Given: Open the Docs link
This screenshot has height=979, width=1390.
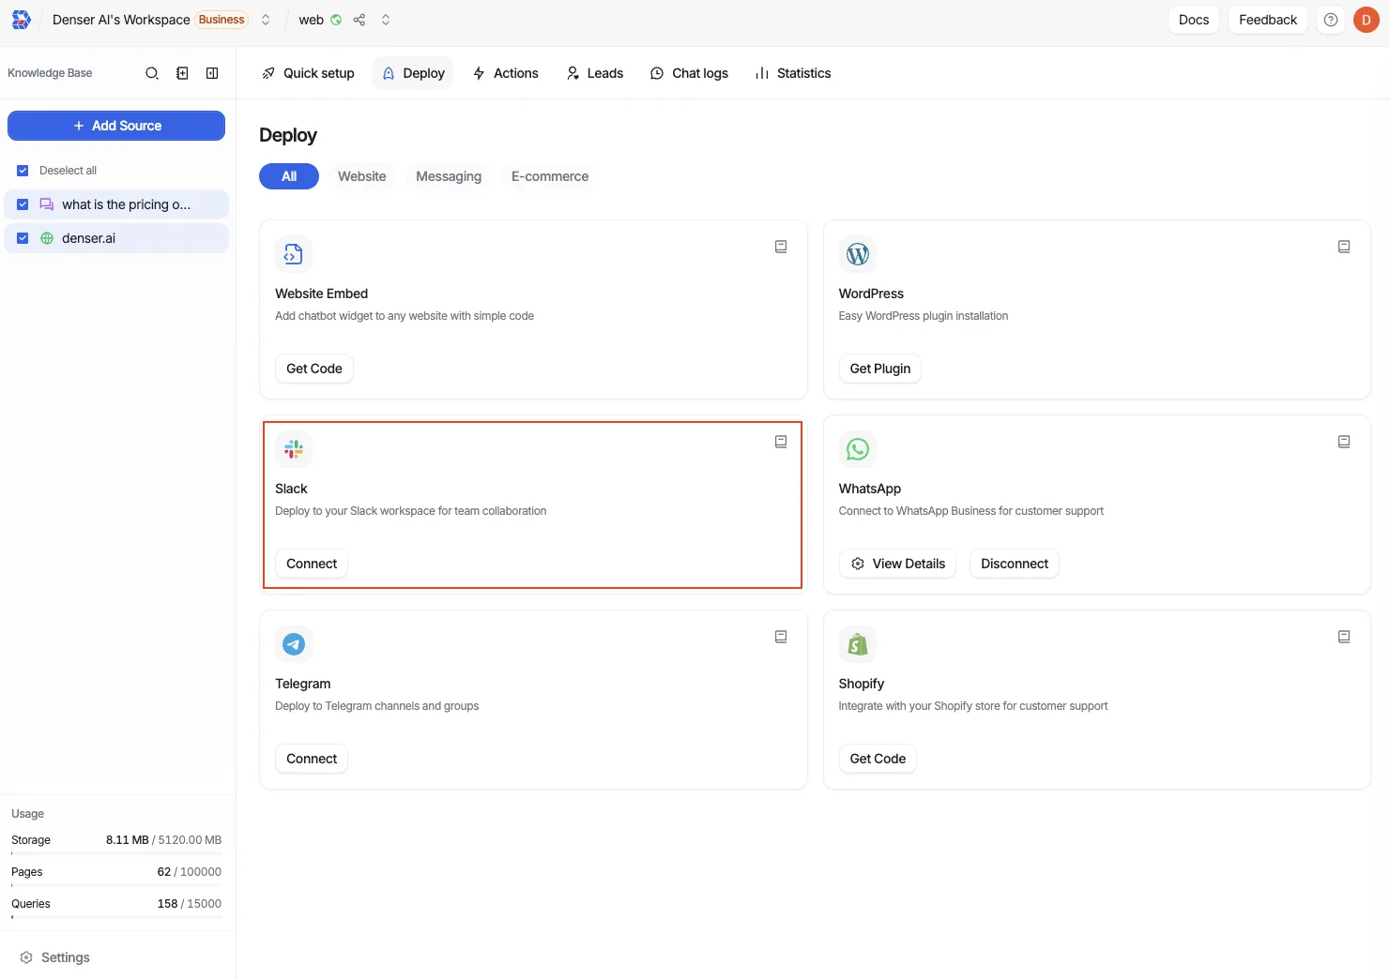Looking at the screenshot, I should tap(1194, 20).
